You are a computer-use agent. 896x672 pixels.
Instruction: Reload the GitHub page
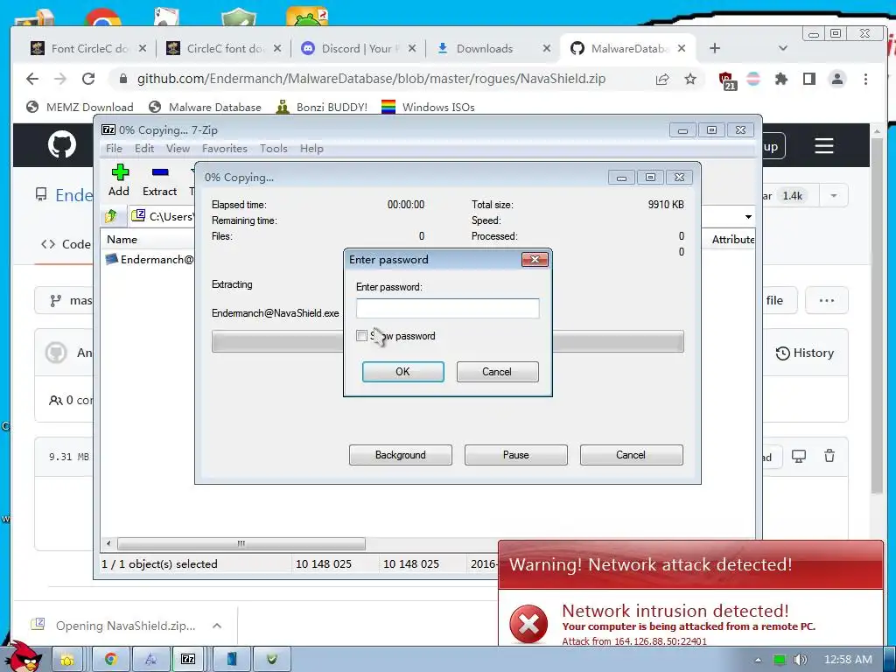point(88,79)
